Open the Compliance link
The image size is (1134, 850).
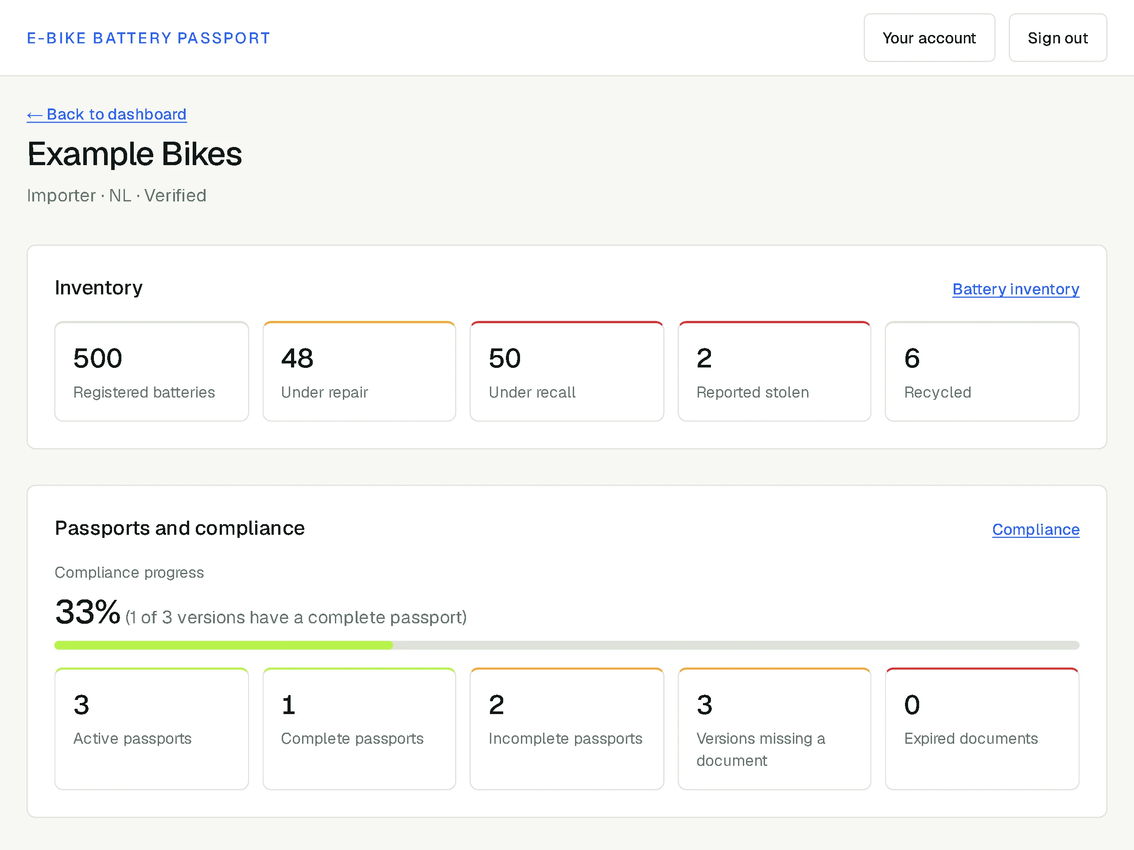[x=1036, y=529]
